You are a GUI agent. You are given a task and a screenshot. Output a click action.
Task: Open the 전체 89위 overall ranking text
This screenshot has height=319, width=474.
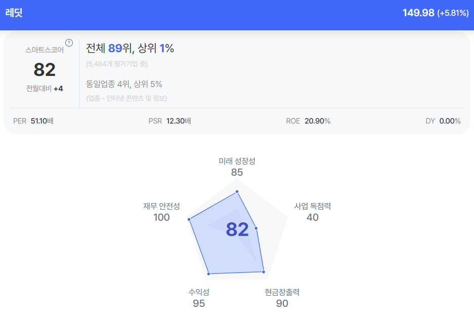click(130, 48)
